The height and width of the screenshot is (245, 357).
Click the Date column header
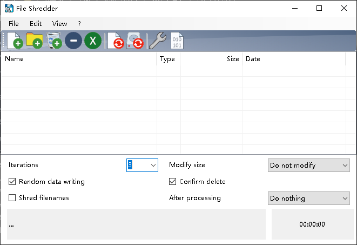point(294,59)
